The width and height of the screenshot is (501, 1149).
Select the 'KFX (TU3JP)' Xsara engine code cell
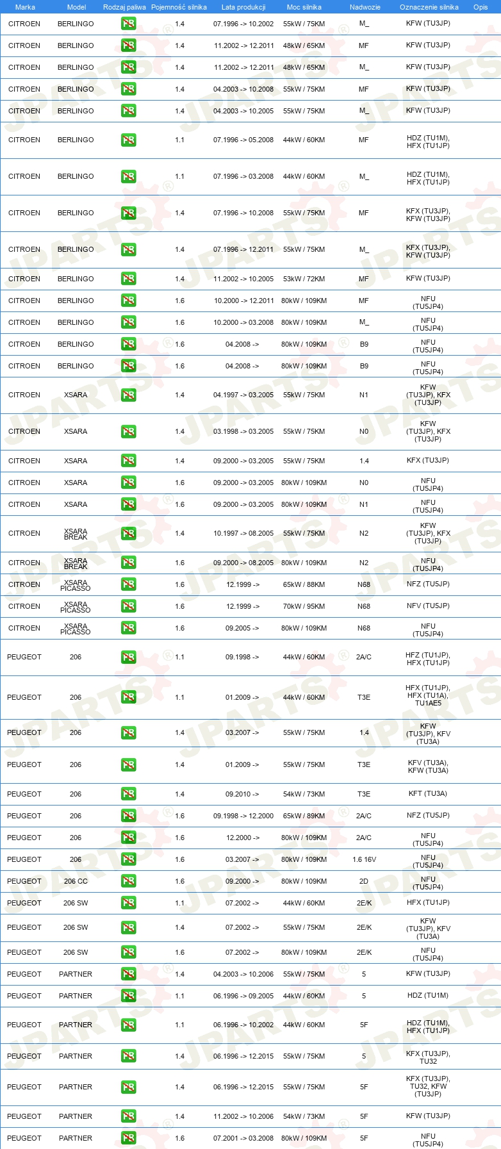point(428,460)
